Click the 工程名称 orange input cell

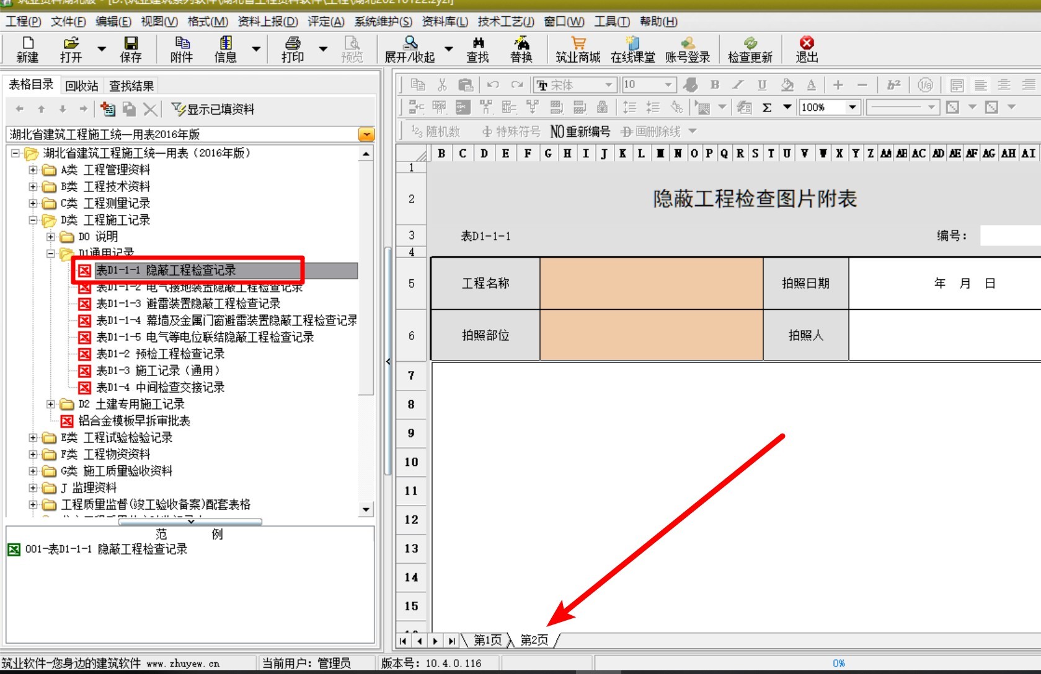651,283
